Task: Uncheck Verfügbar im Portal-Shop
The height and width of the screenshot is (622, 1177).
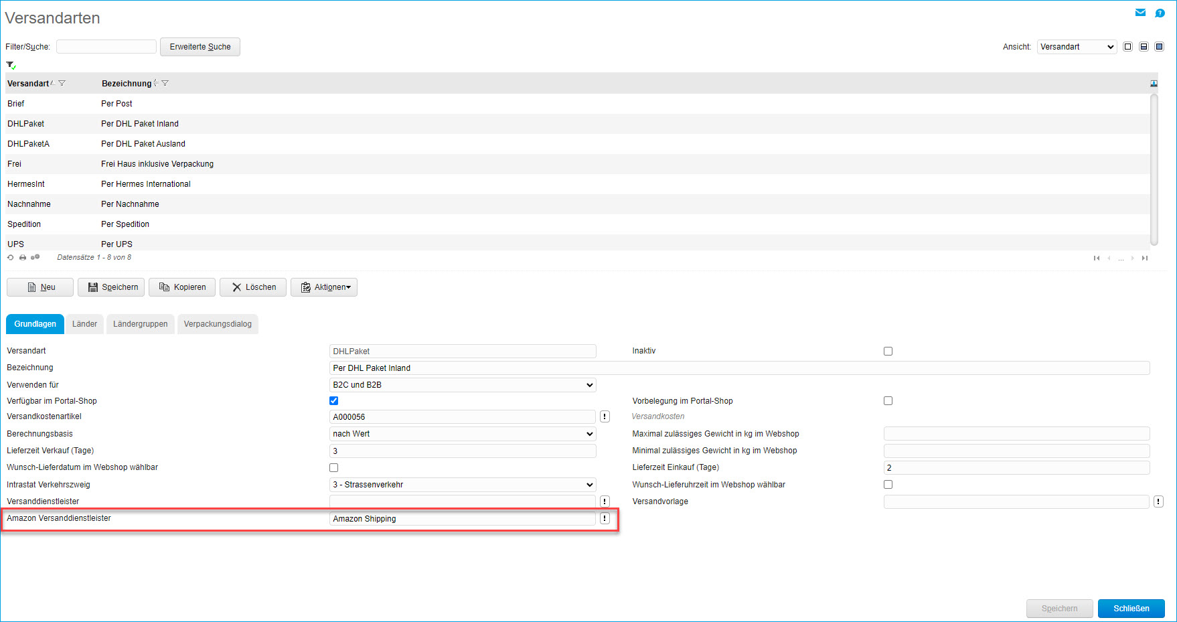Action: point(333,400)
